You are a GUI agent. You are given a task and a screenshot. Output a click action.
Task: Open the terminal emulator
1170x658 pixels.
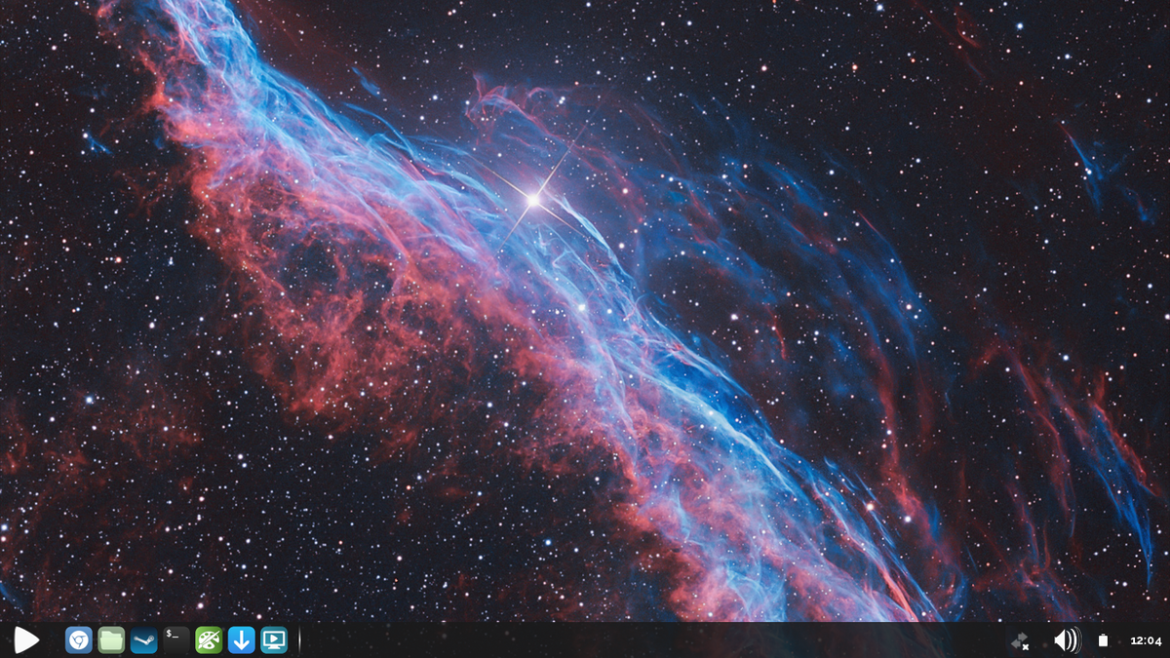[176, 639]
